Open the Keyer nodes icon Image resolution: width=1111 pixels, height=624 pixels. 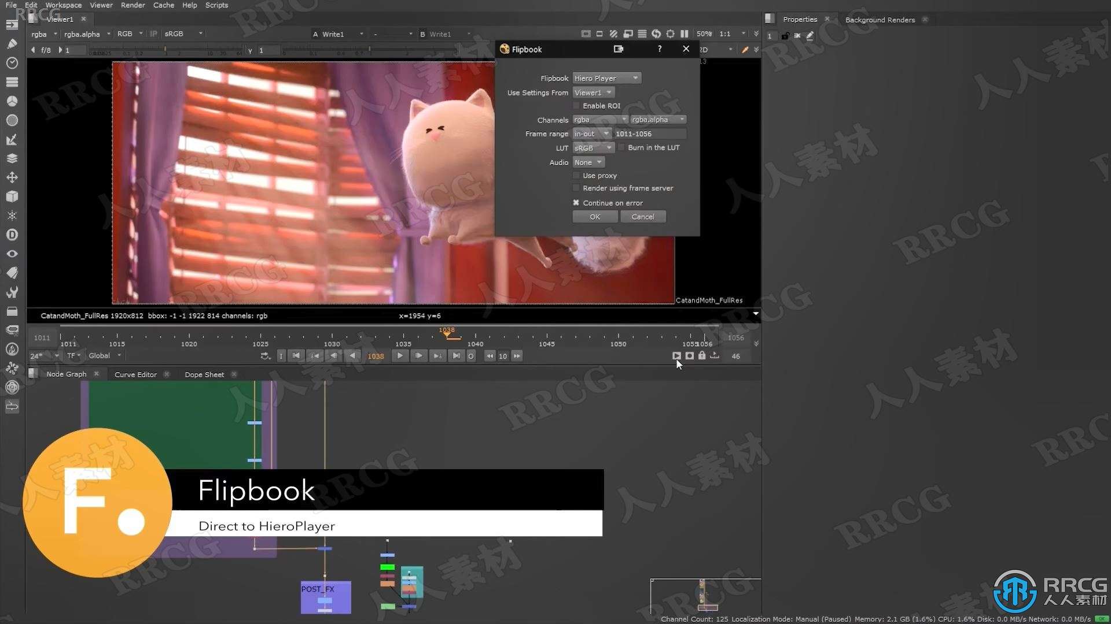12,139
